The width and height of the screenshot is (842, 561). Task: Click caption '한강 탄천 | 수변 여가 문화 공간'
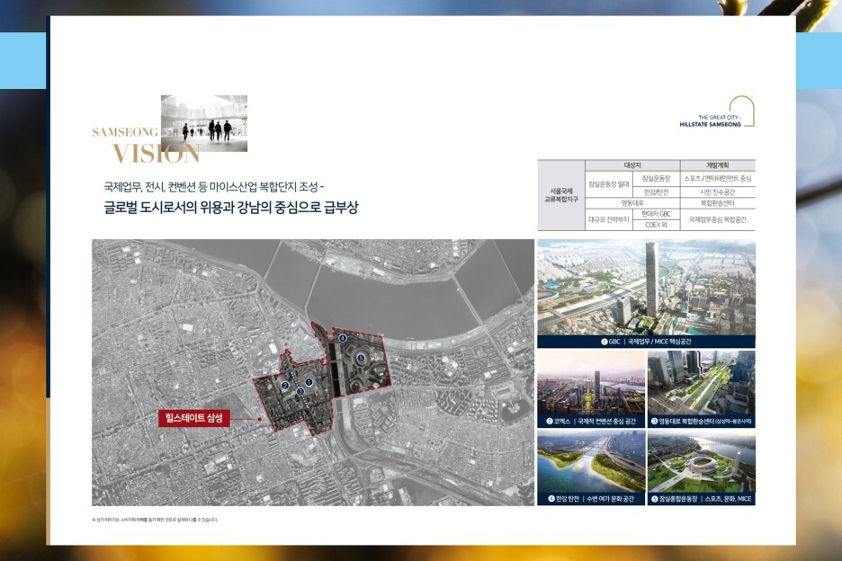point(591,499)
